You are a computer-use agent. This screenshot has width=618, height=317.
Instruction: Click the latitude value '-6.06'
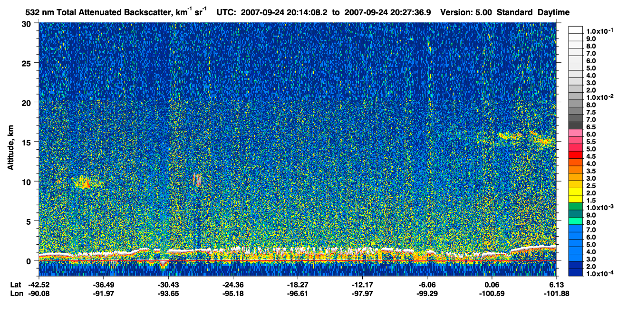coord(427,284)
